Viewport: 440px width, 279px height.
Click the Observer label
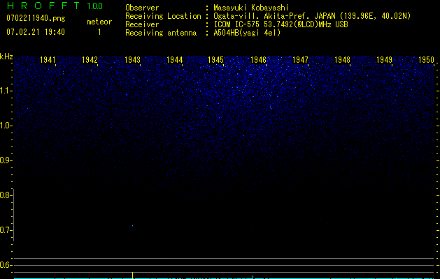coord(142,8)
